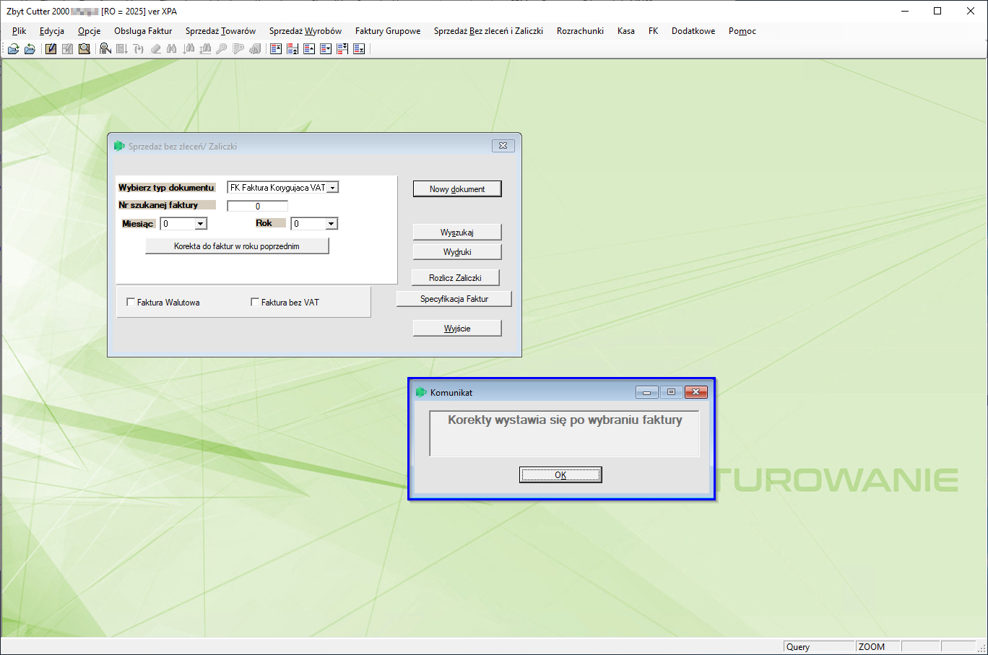Image resolution: width=988 pixels, height=655 pixels.
Task: Select the eraser icon in the toolbar
Action: (155, 49)
